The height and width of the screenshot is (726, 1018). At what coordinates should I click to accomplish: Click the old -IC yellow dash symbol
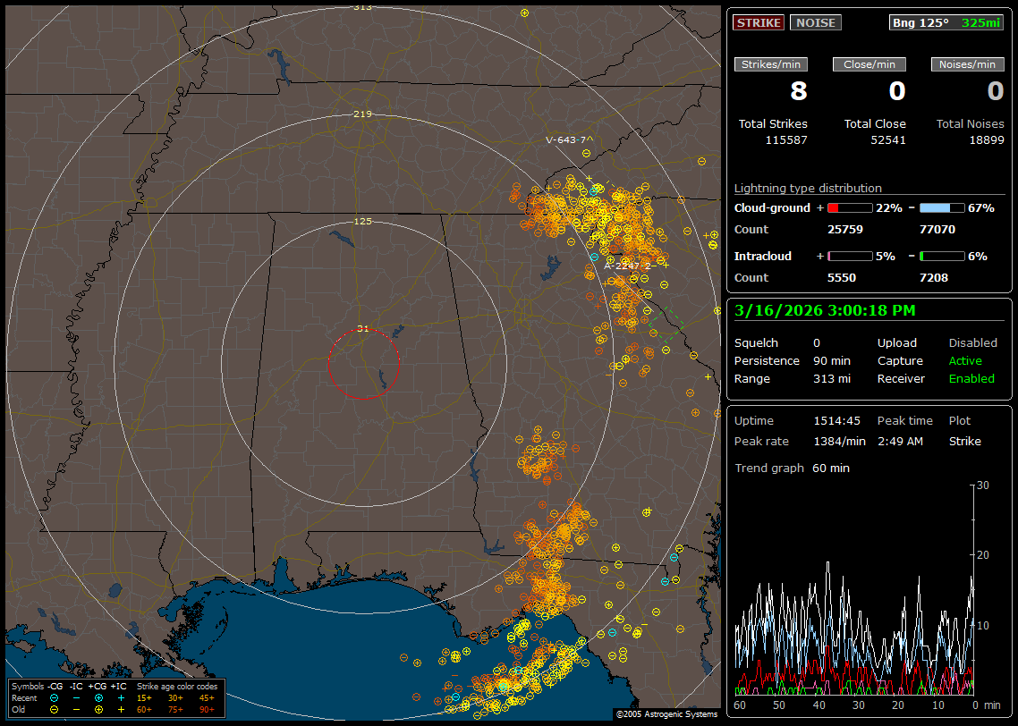point(77,709)
